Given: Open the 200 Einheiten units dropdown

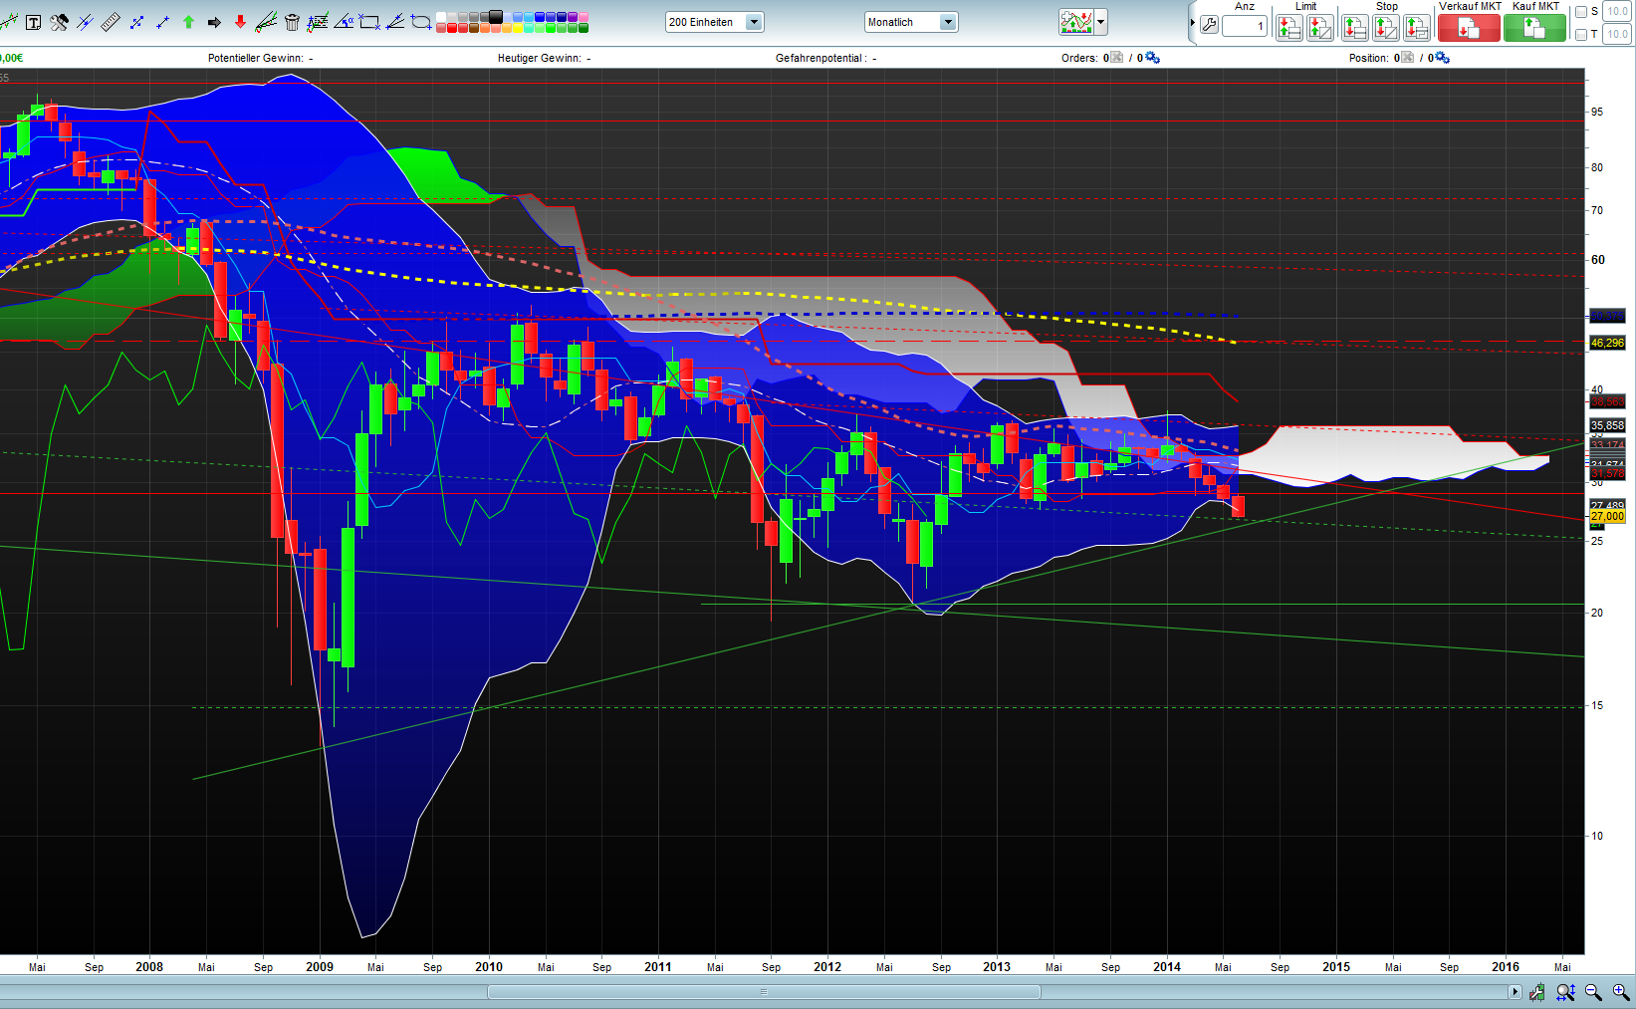Looking at the screenshot, I should 754,21.
